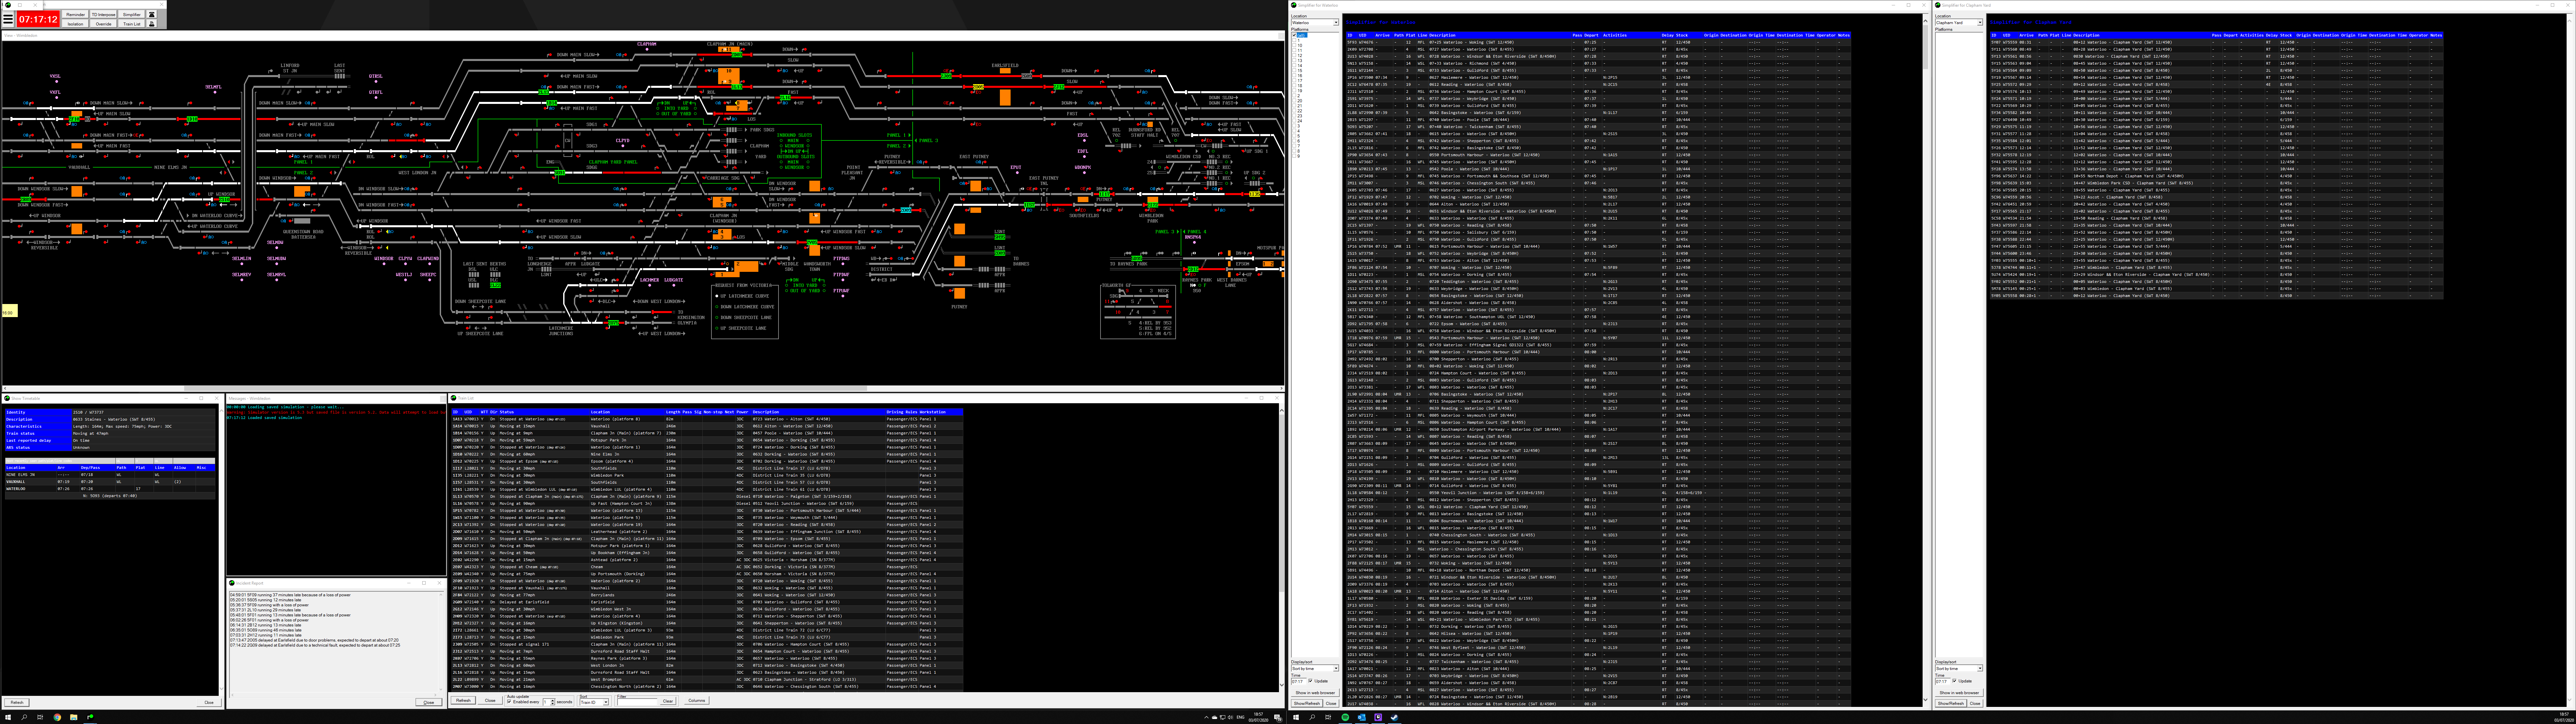Open Location dropdown in Clapham Yard simplifier
Viewport: 2576px width, 724px height.
[x=1958, y=22]
